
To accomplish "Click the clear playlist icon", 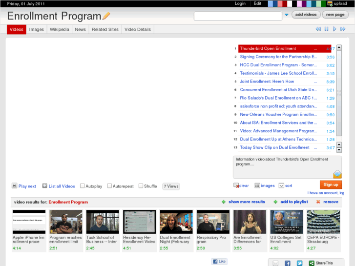I will pyautogui.click(x=236, y=185).
